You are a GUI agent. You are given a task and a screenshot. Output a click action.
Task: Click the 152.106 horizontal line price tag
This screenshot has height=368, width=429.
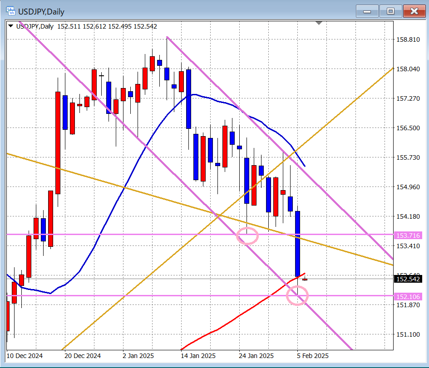[x=409, y=296]
